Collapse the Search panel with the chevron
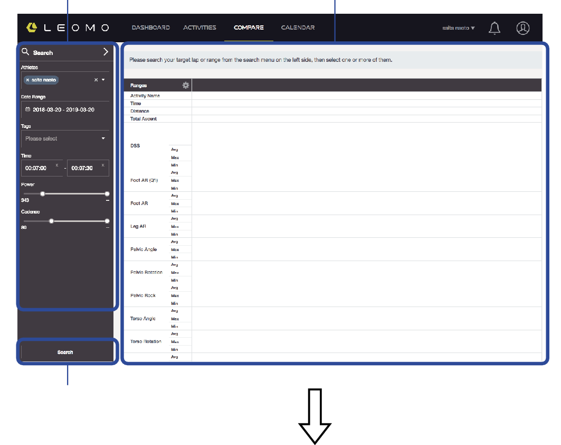This screenshot has height=445, width=561. 106,52
